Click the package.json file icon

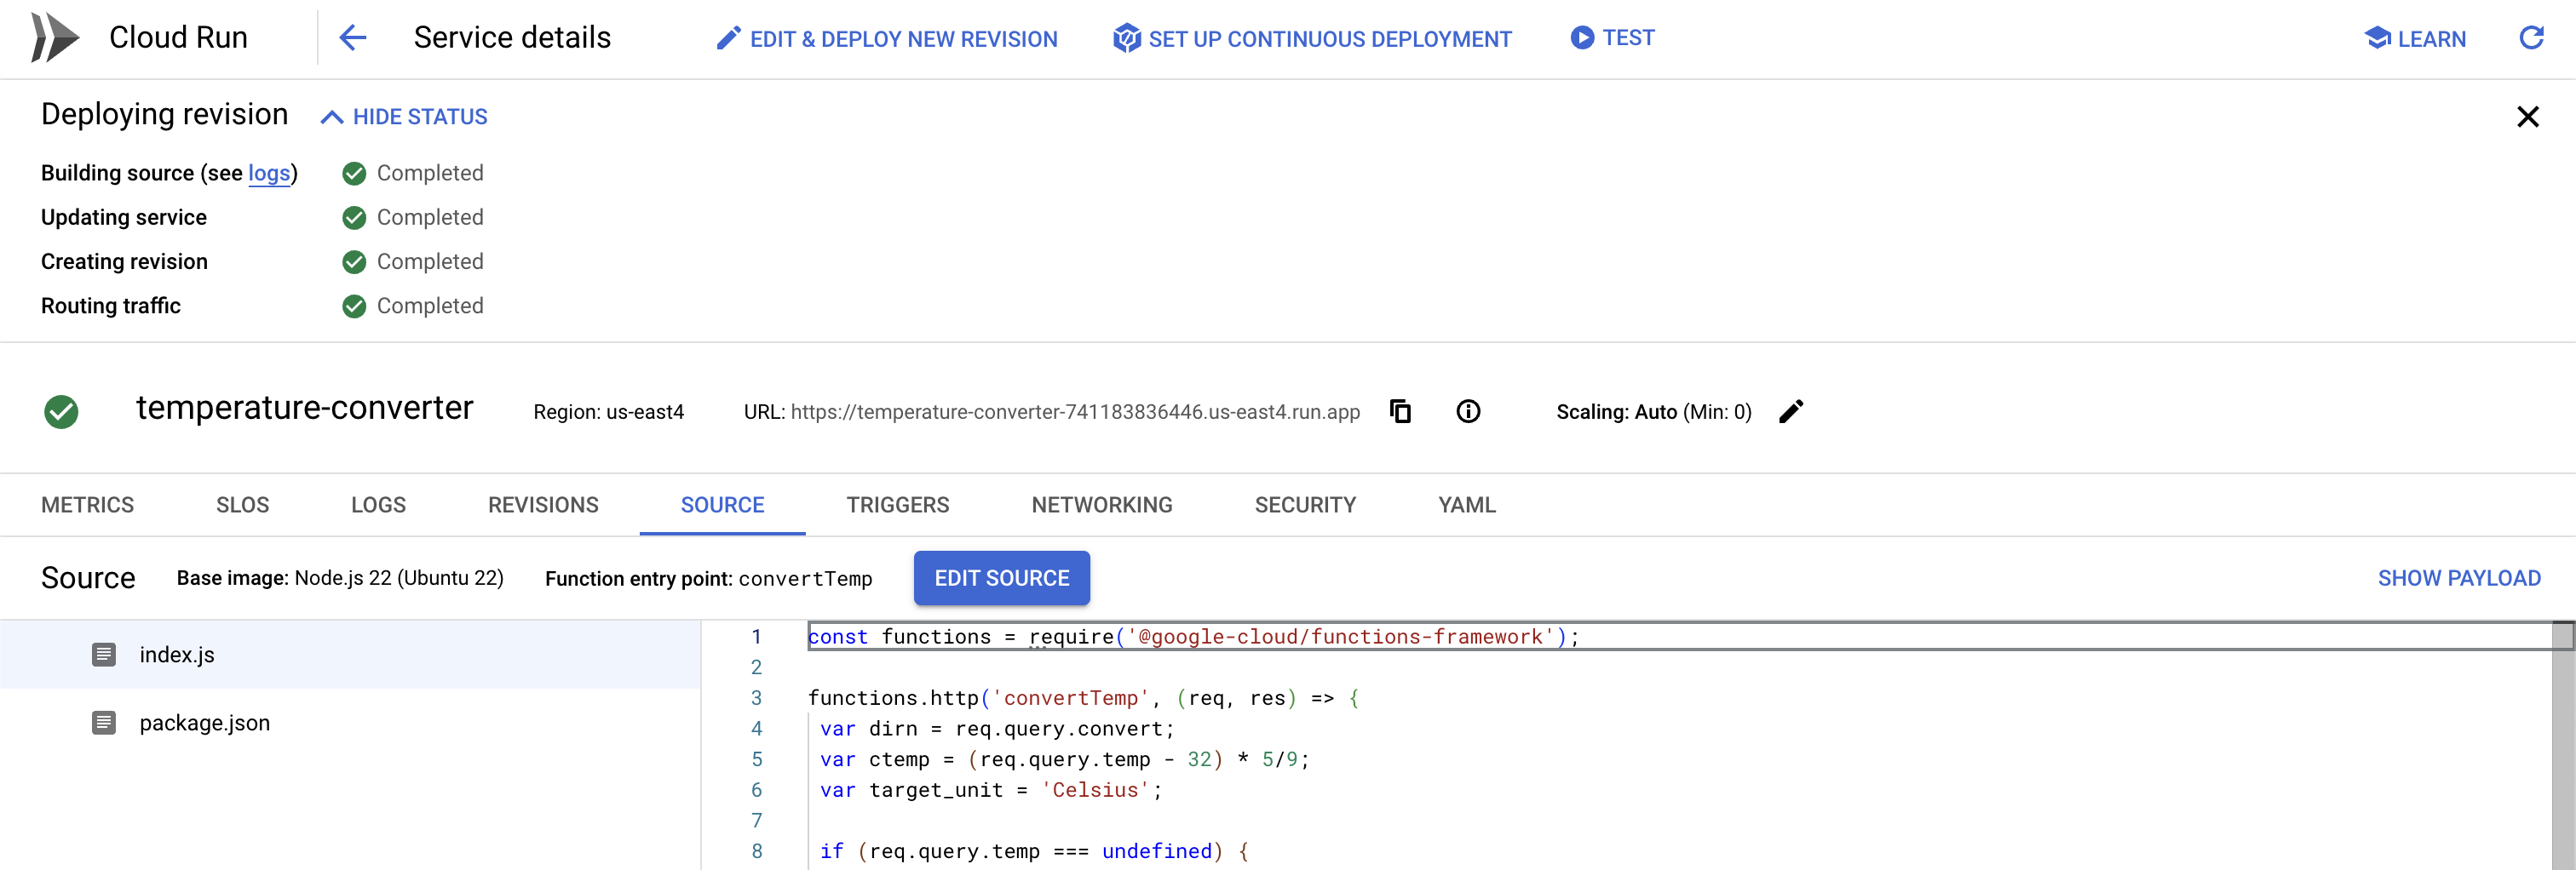click(103, 722)
